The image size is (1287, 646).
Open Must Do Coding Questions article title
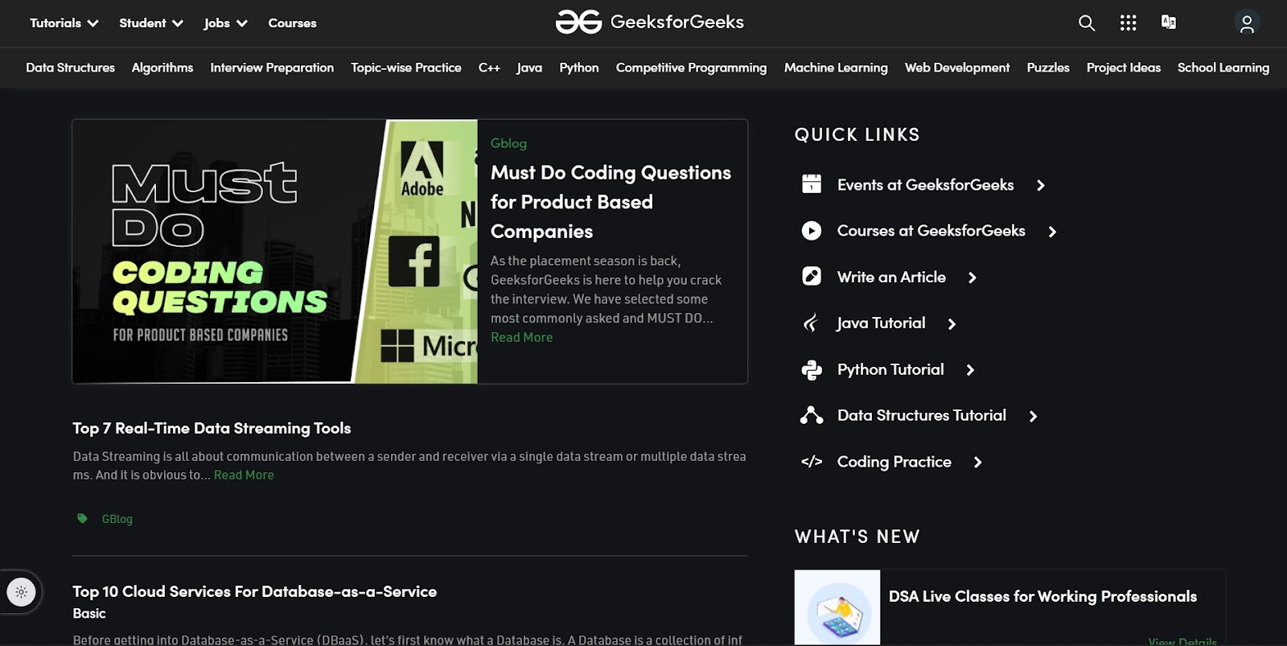(x=611, y=202)
